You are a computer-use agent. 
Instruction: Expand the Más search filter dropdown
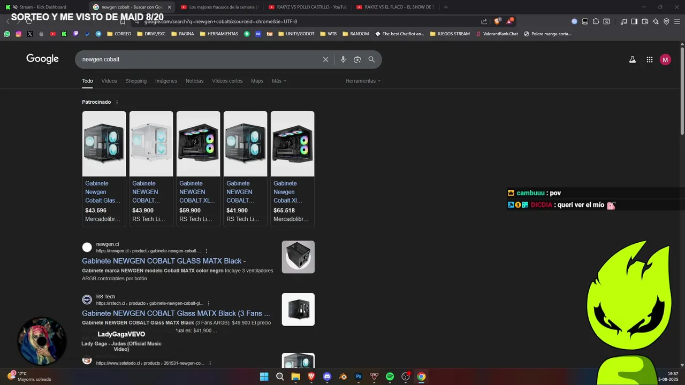point(279,81)
